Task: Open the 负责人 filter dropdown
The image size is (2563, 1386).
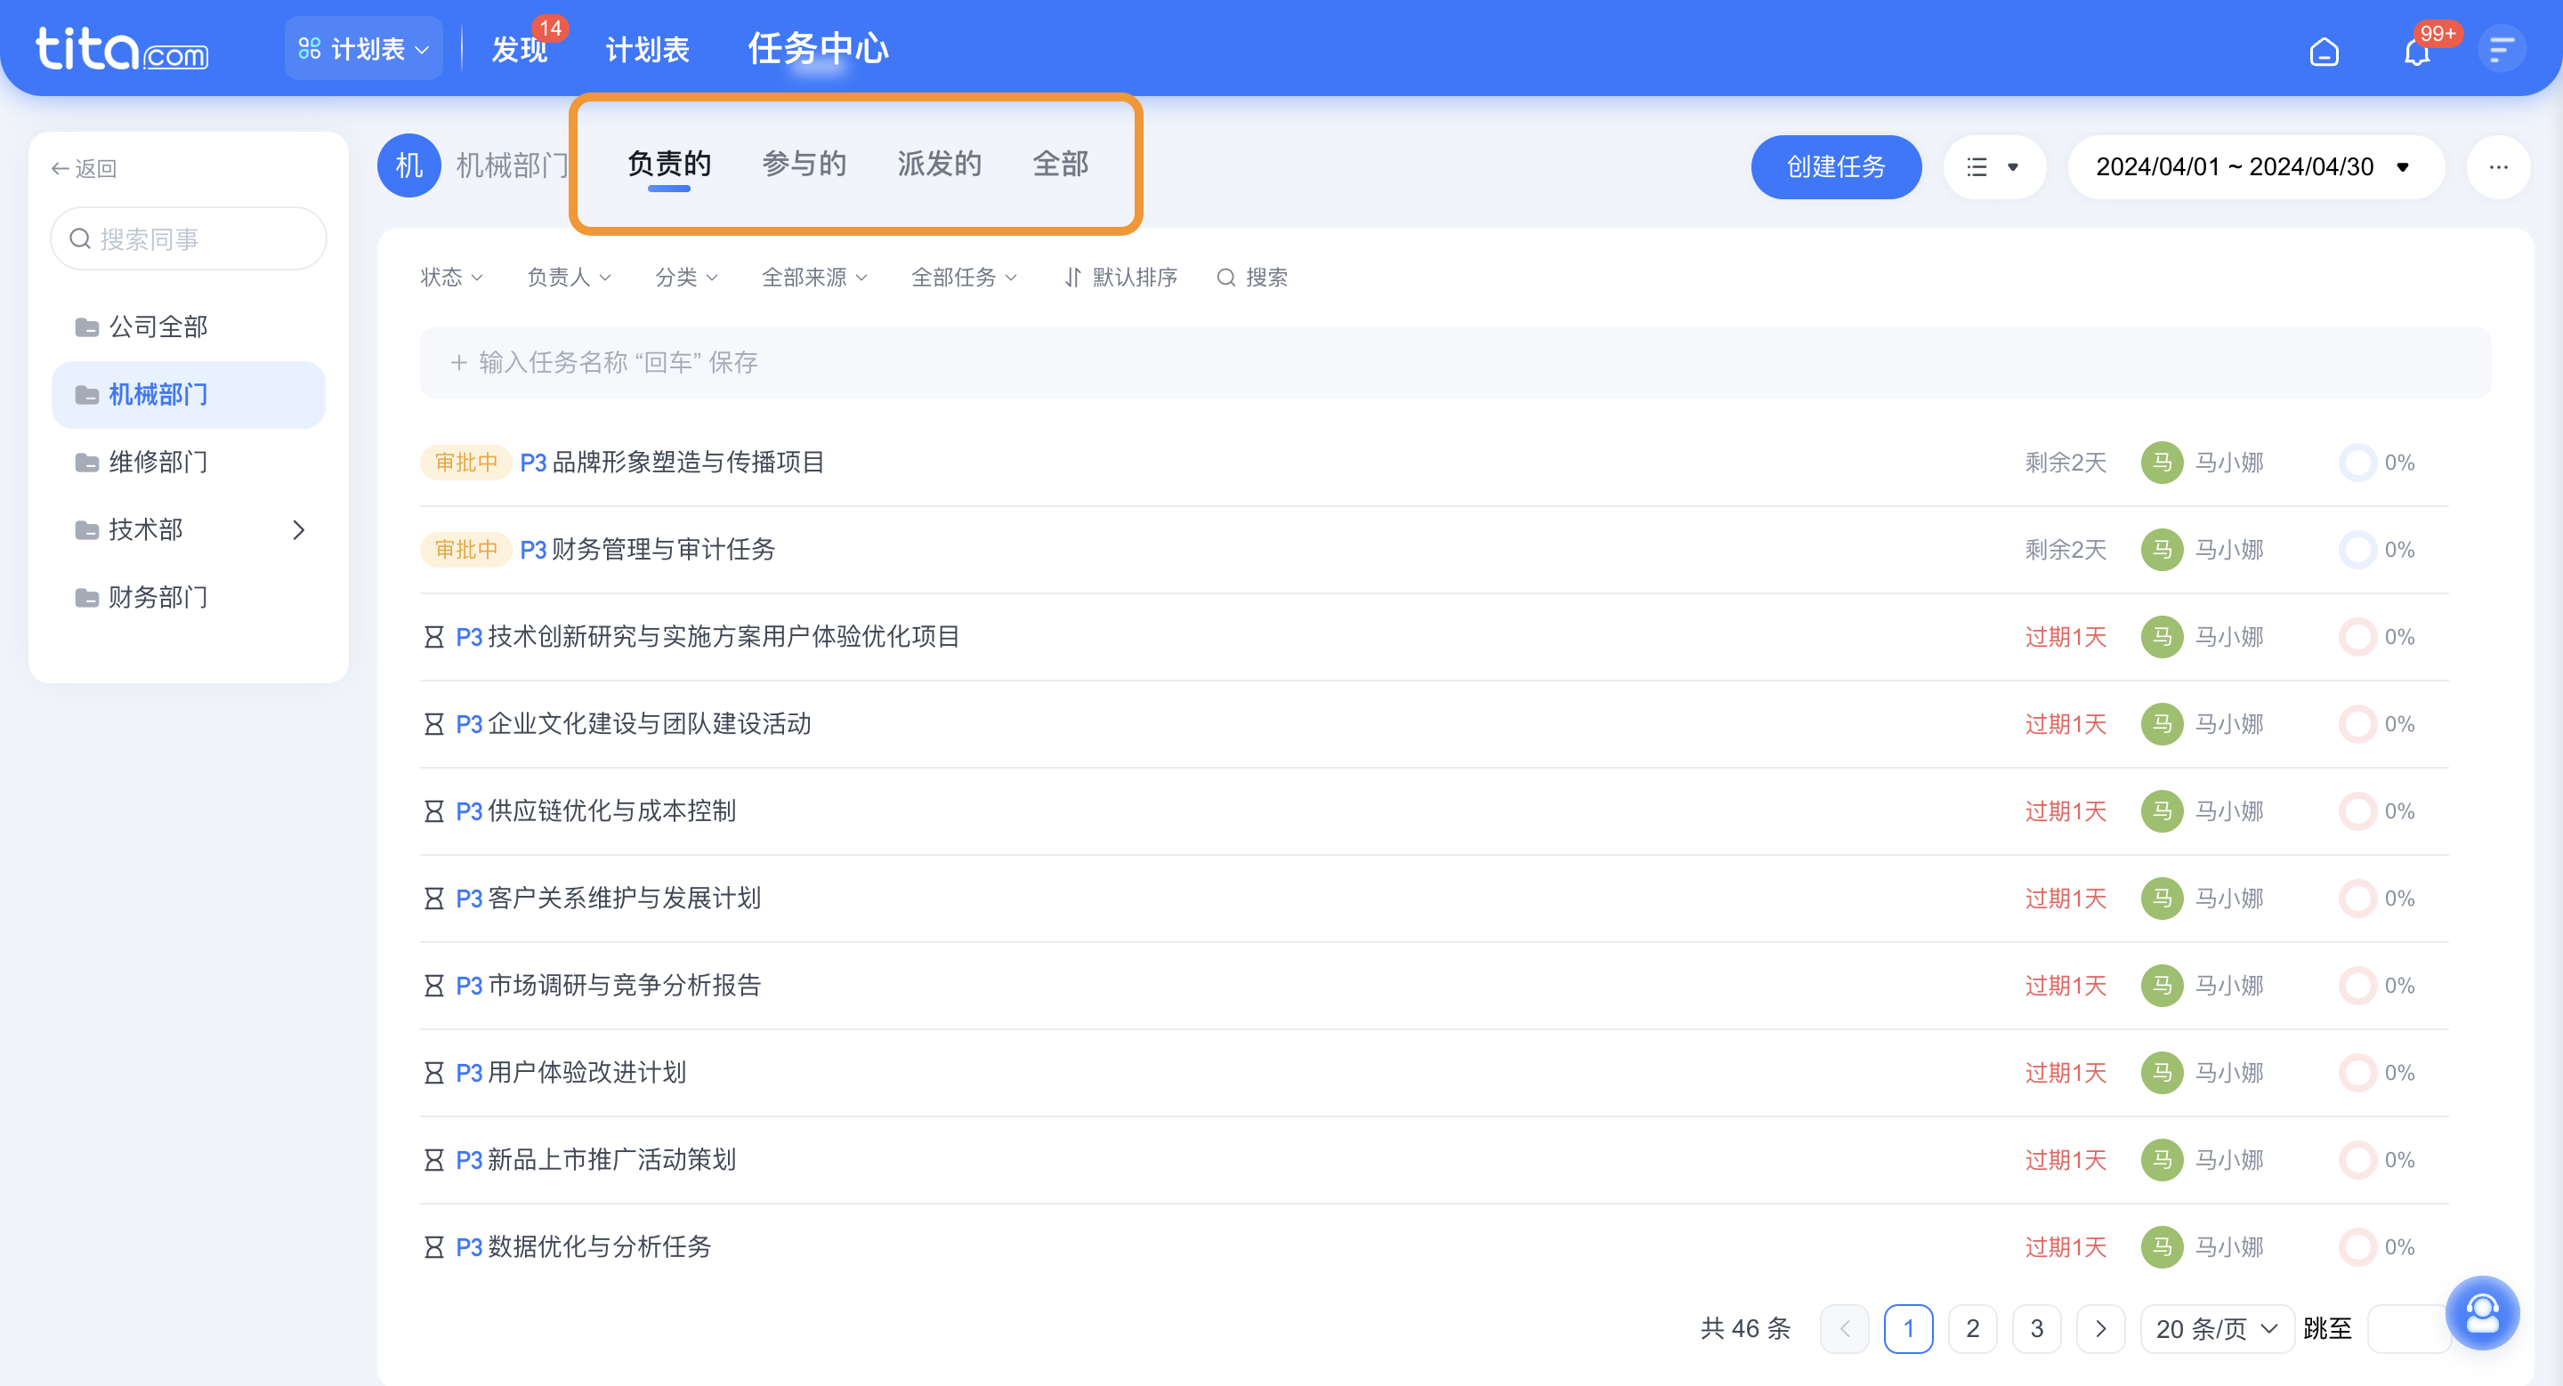Action: click(x=568, y=278)
